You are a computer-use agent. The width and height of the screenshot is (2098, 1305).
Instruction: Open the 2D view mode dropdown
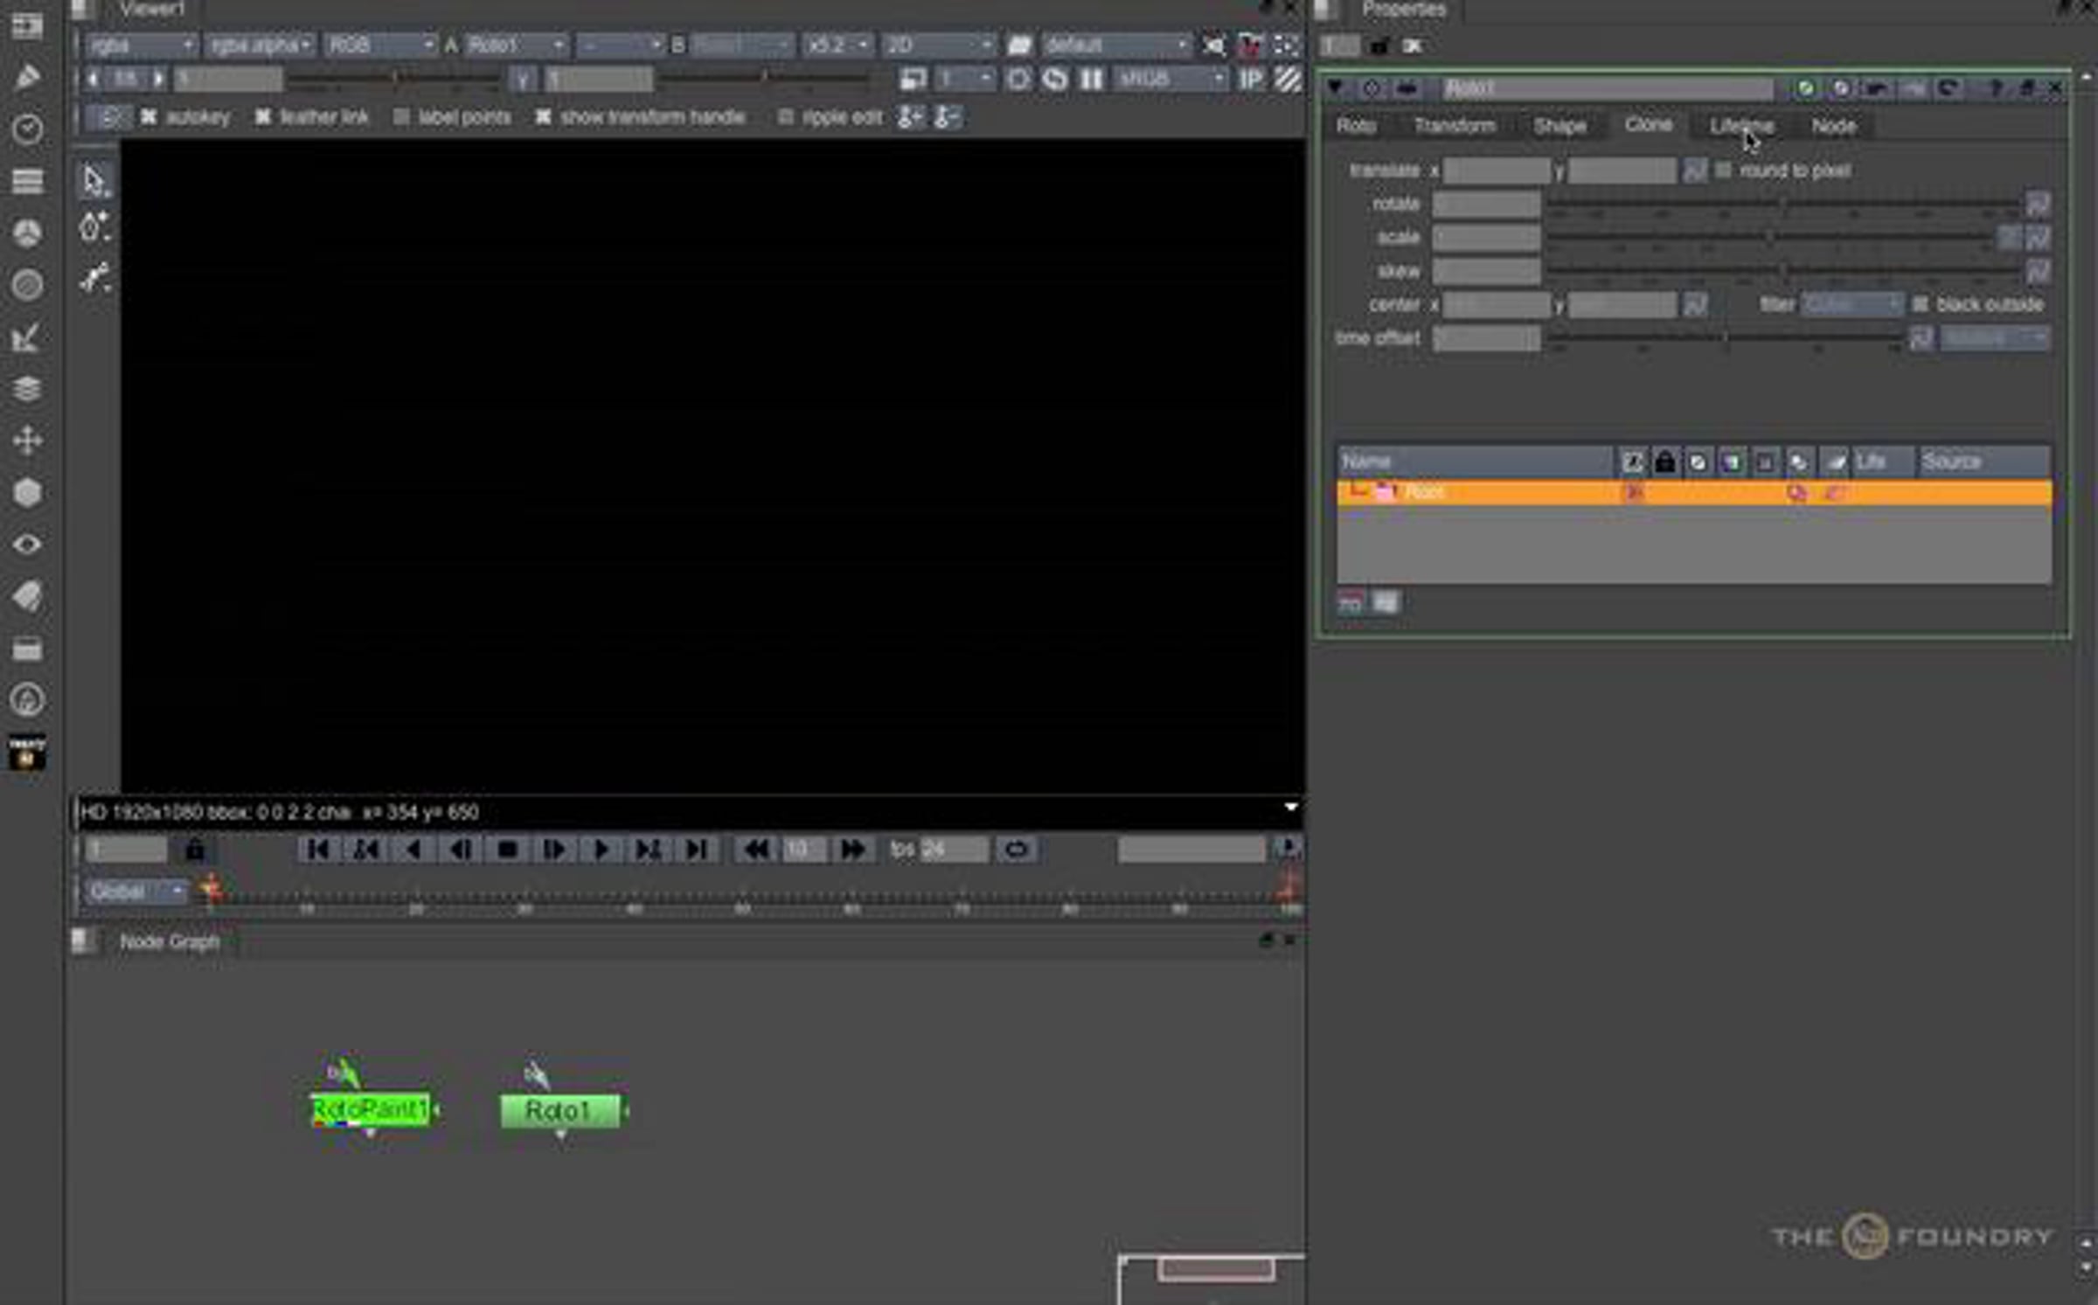click(938, 45)
